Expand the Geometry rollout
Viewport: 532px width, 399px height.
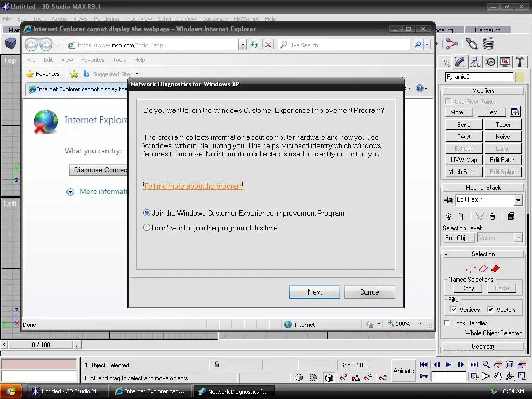pos(483,347)
